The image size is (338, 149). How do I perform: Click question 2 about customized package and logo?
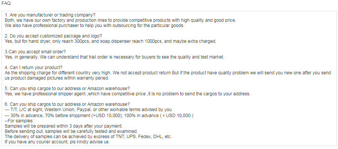[x=53, y=36]
